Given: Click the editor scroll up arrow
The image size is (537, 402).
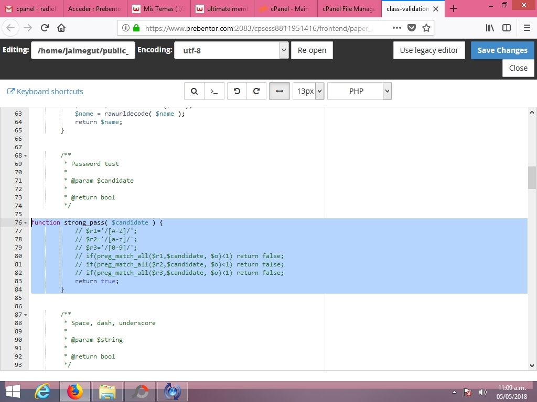Looking at the screenshot, I should click(532, 112).
